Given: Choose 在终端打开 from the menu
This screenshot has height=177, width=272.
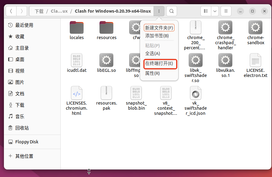Looking at the screenshot, I should [159, 64].
